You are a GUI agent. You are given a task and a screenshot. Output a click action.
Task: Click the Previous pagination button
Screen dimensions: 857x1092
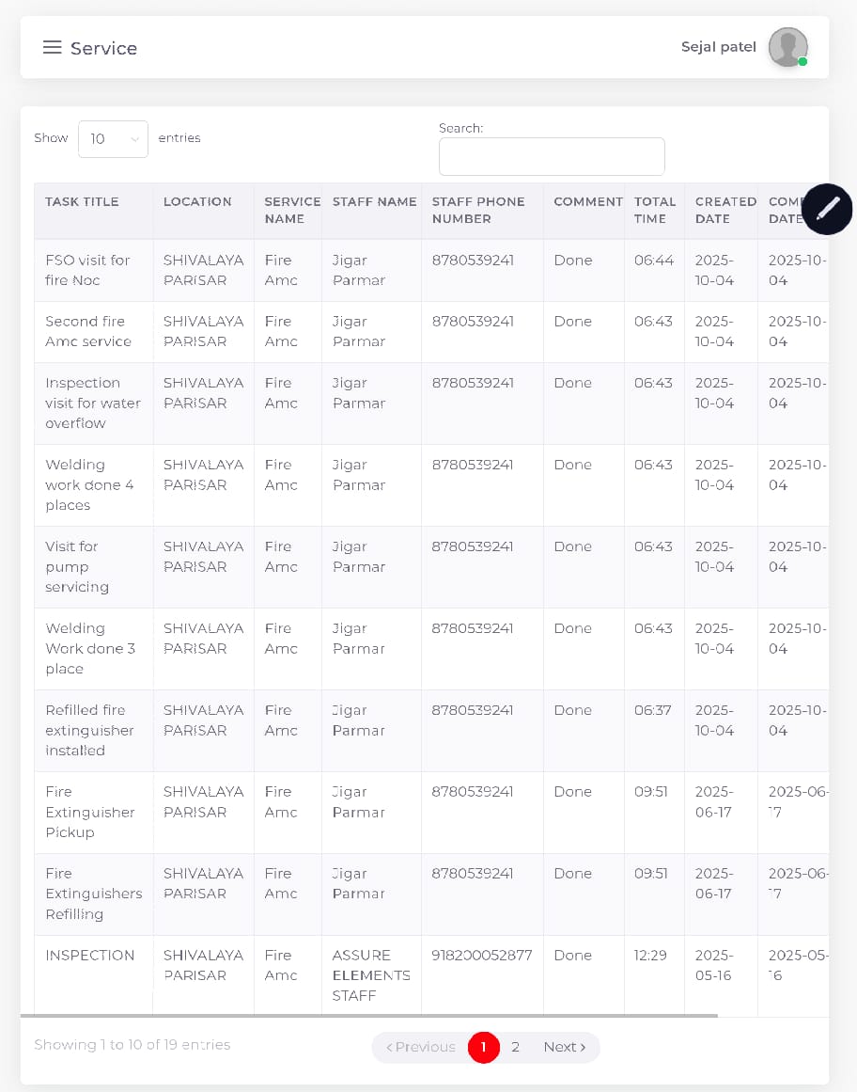420,1047
